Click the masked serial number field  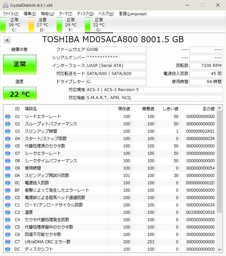point(116,58)
